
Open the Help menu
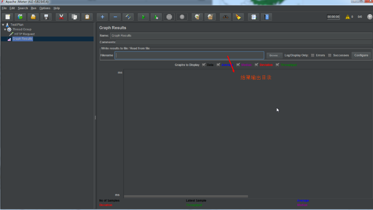57,8
